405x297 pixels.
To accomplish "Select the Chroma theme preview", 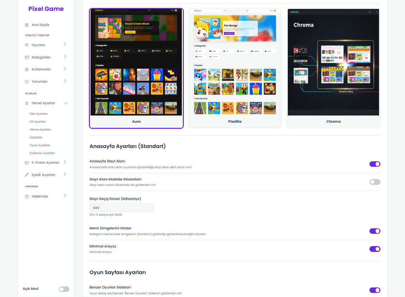I will click(x=334, y=62).
